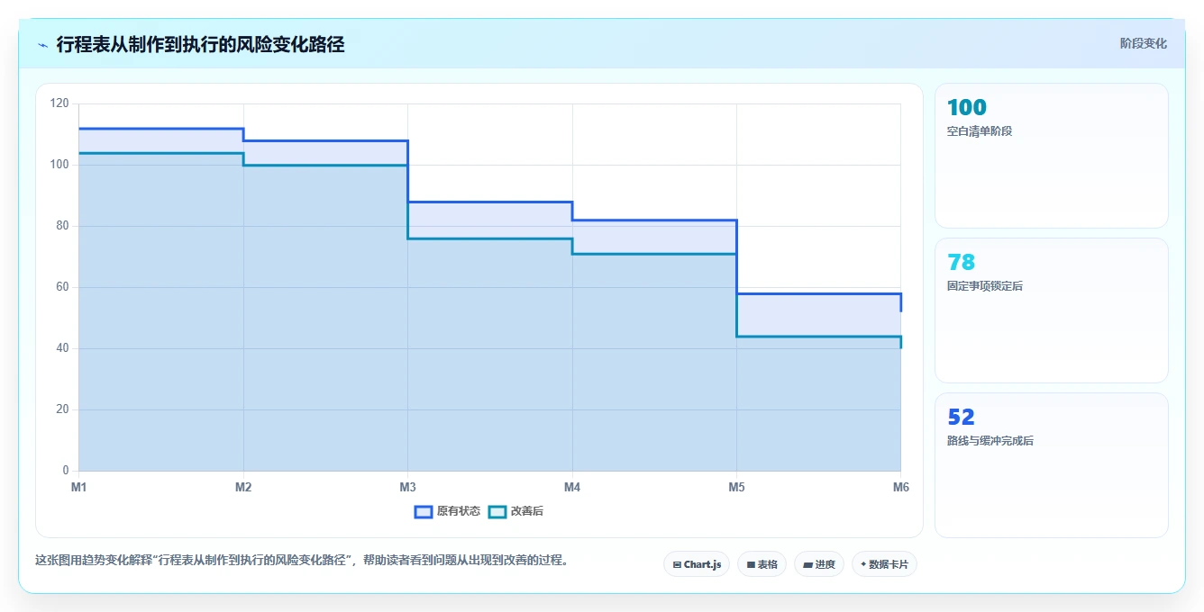Click the M2 axis label

click(243, 487)
